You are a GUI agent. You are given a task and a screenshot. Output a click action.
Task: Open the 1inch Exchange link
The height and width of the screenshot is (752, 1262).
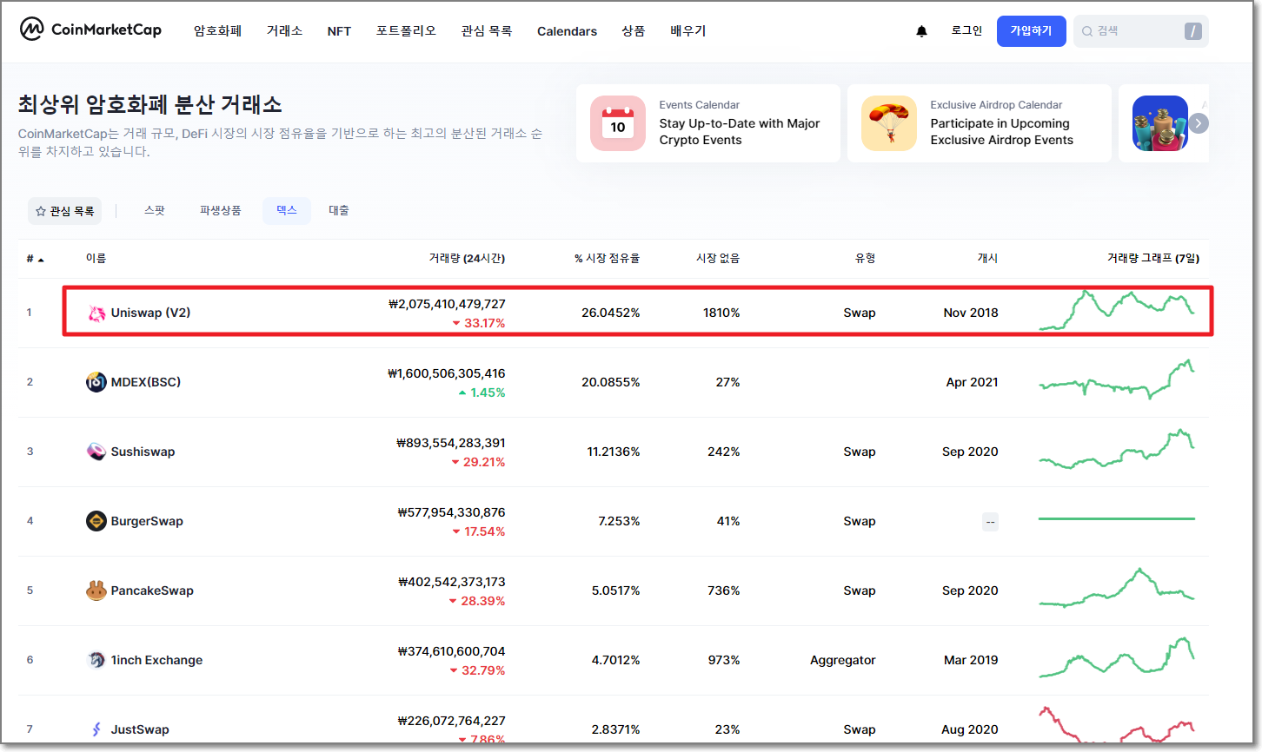click(156, 660)
